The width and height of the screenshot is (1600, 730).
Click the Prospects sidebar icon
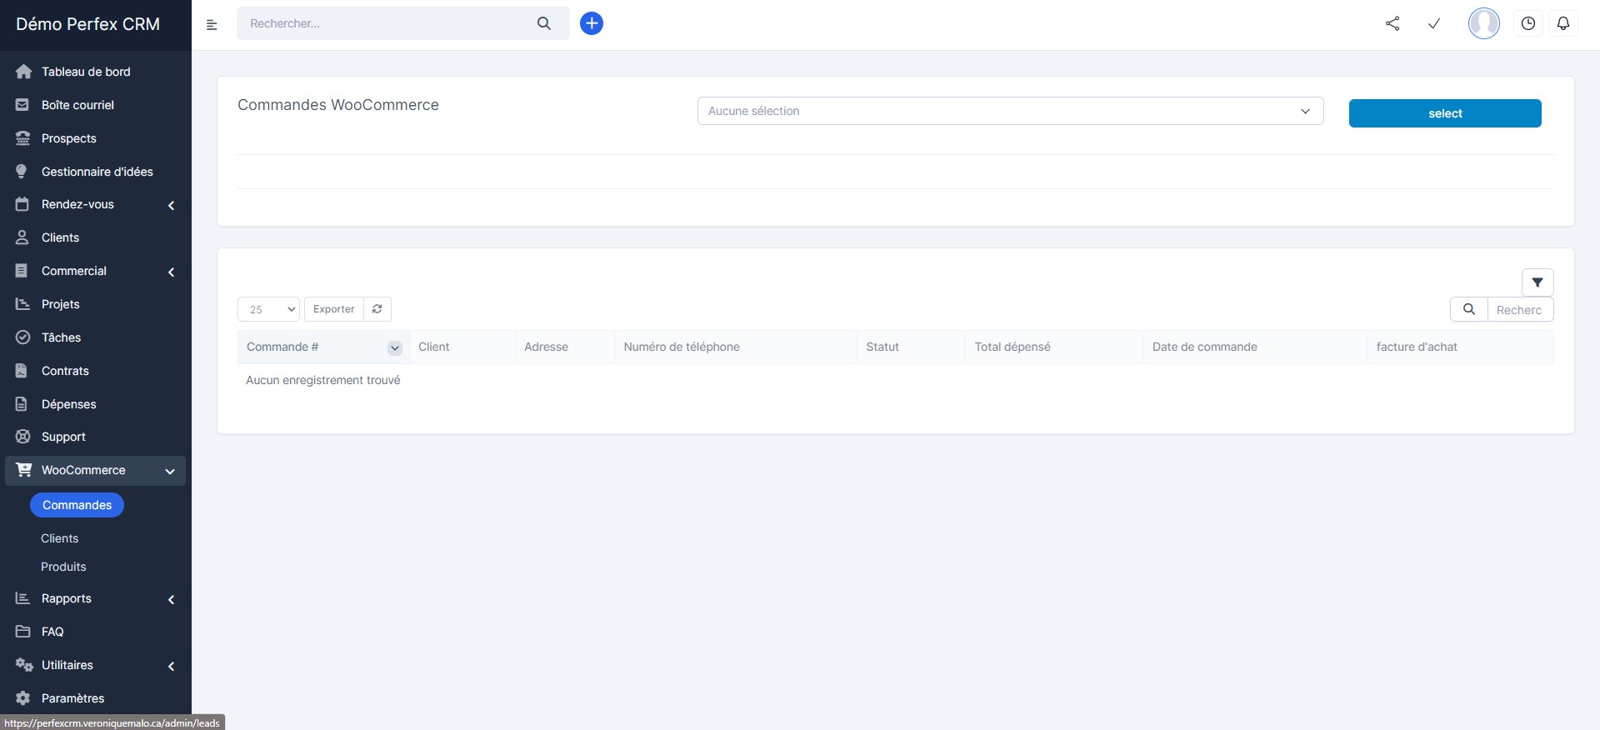[23, 138]
